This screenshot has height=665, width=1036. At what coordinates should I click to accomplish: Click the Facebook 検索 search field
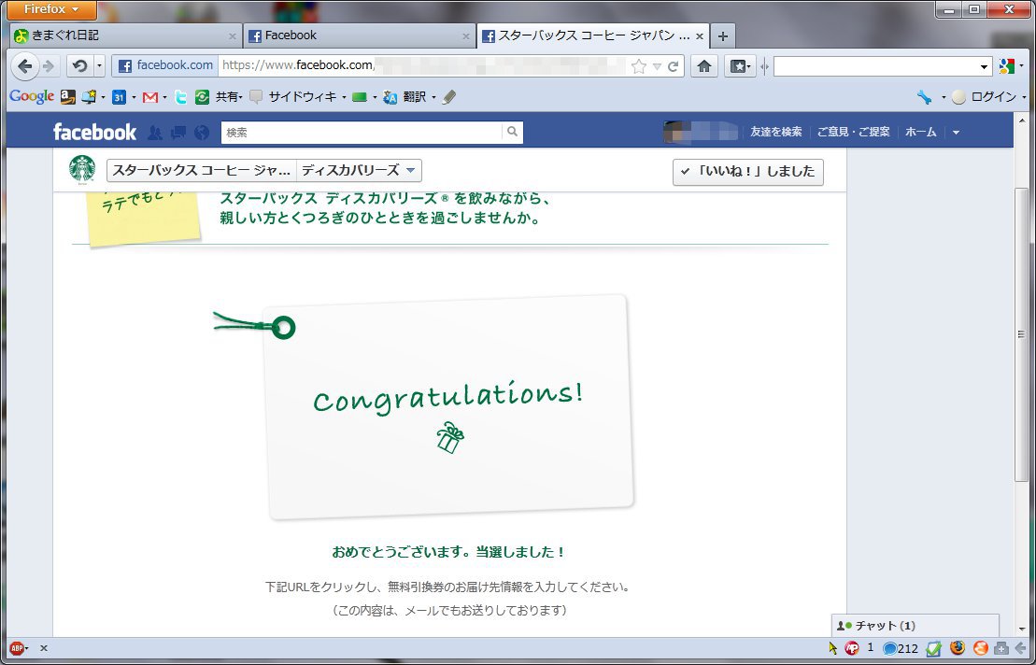pyautogui.click(x=362, y=133)
